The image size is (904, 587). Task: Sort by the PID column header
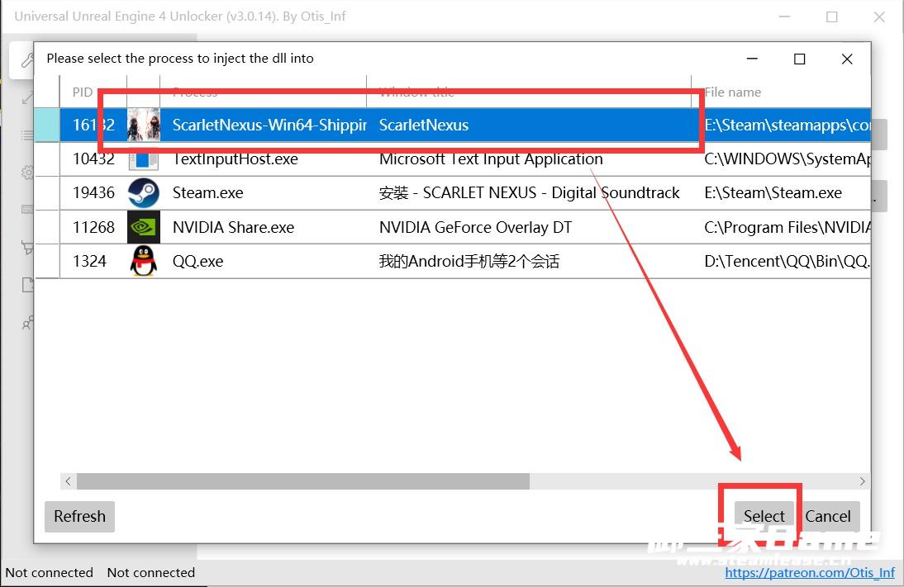click(x=83, y=92)
